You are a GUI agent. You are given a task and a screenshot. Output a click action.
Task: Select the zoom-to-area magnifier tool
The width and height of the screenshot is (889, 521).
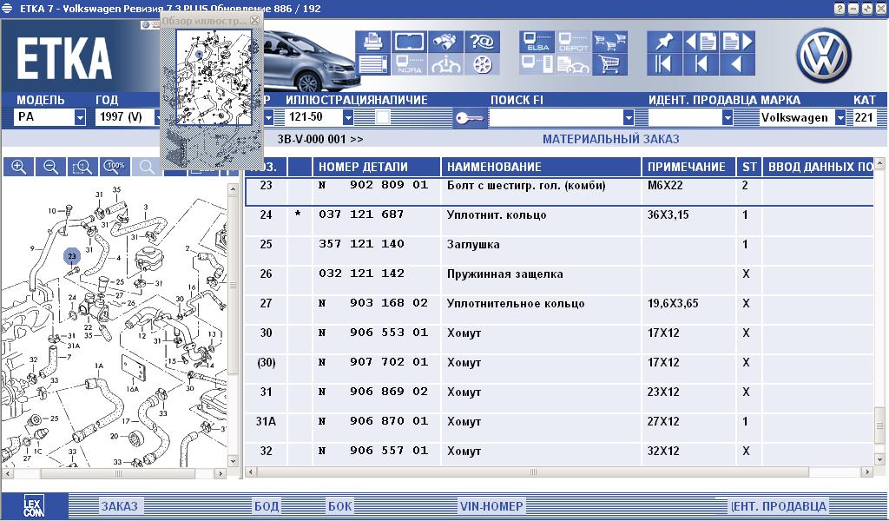pos(82,167)
